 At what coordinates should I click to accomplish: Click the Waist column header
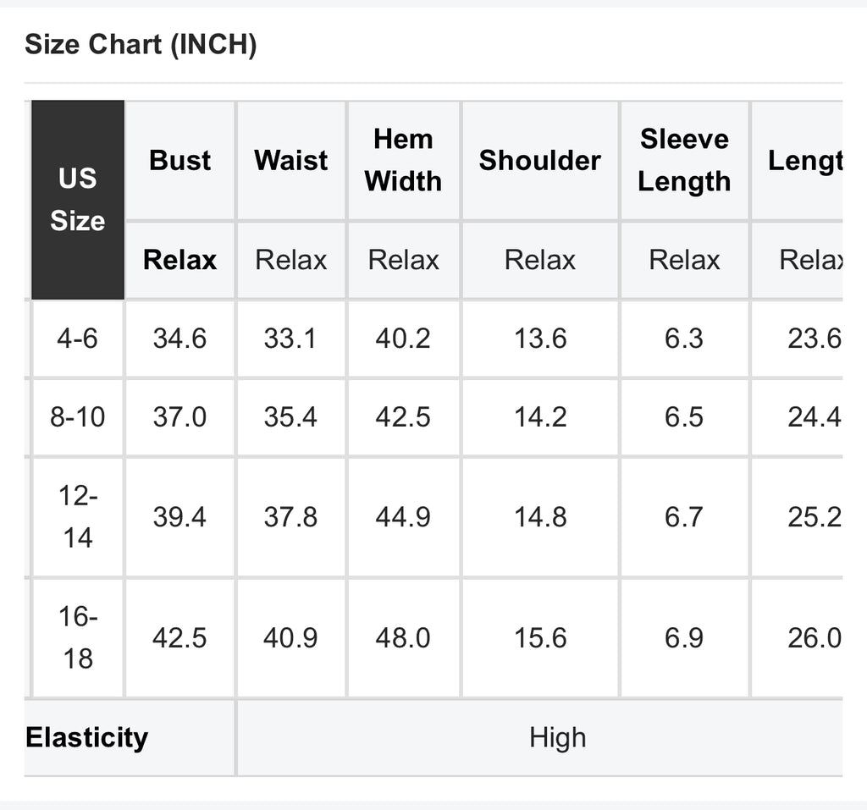(290, 160)
